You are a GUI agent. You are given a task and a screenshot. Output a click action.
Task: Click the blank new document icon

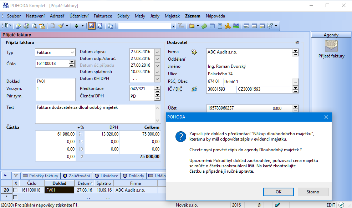(52, 26)
